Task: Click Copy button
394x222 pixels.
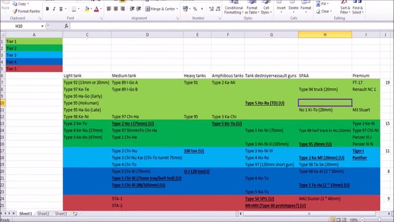Action: click(x=20, y=4)
